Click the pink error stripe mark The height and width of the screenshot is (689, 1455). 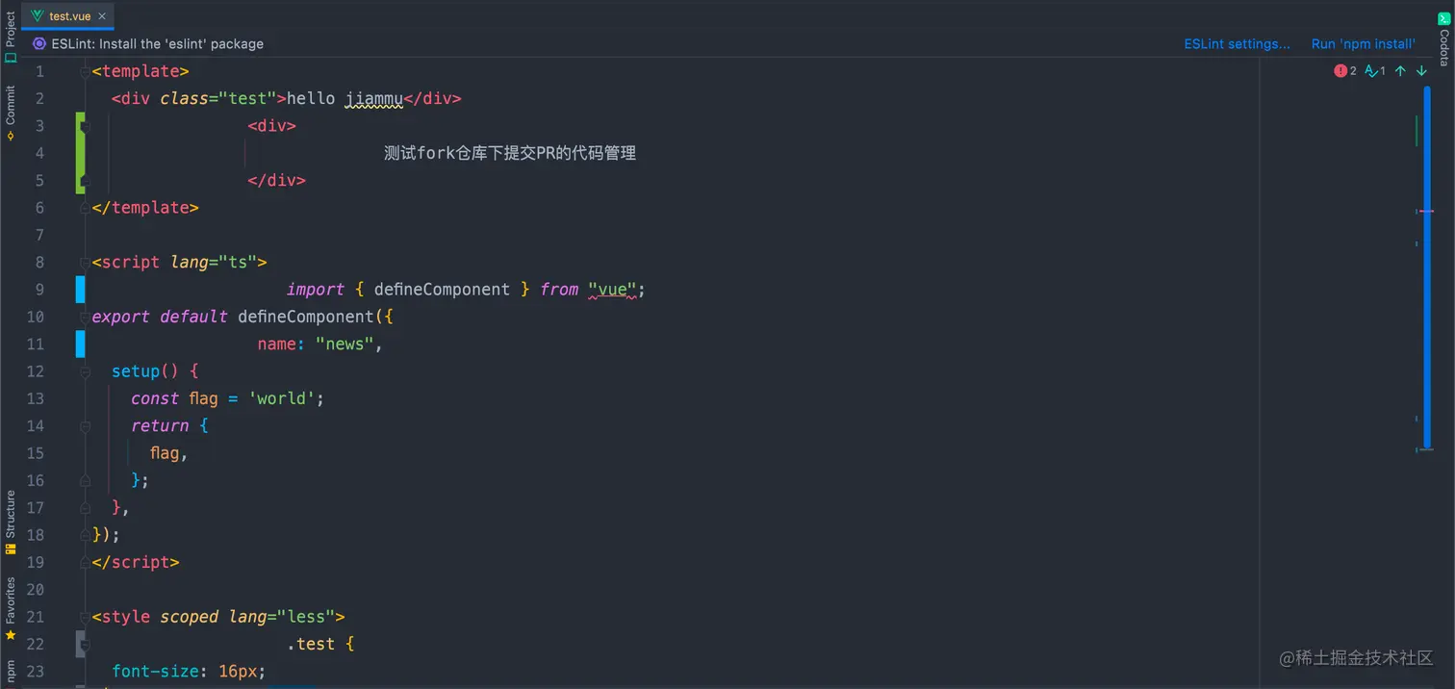1425,211
